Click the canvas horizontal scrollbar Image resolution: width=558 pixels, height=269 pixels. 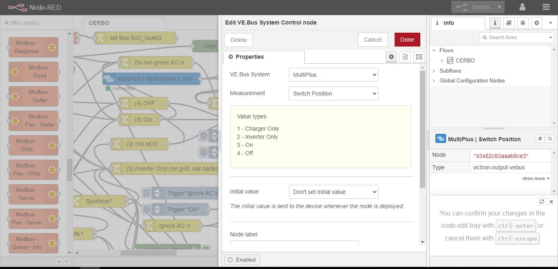click(148, 253)
